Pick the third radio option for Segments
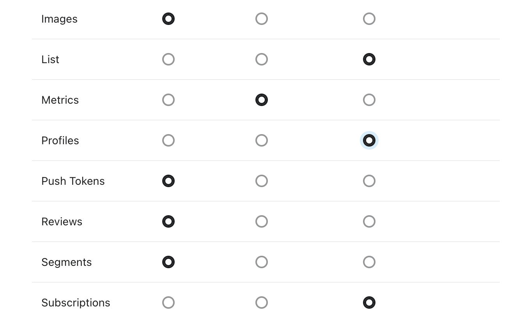The image size is (510, 322). click(x=369, y=262)
